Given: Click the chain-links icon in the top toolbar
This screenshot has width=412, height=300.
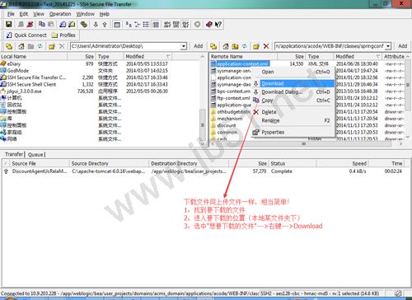Looking at the screenshot, I should click(x=84, y=25).
